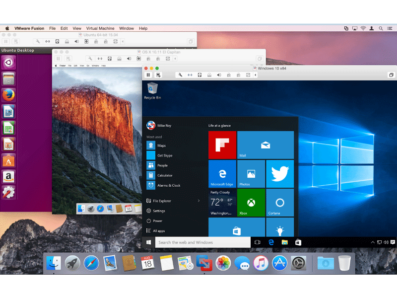Open App Store in the macOS Dock

click(279, 263)
